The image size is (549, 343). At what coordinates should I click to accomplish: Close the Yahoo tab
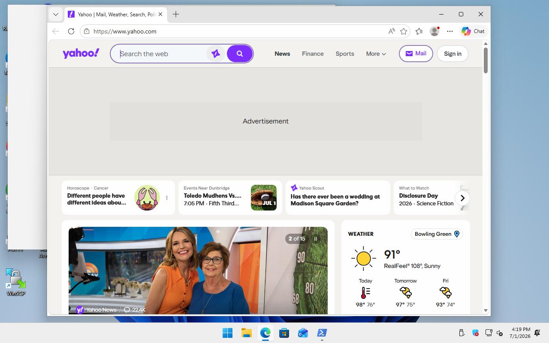coord(160,14)
